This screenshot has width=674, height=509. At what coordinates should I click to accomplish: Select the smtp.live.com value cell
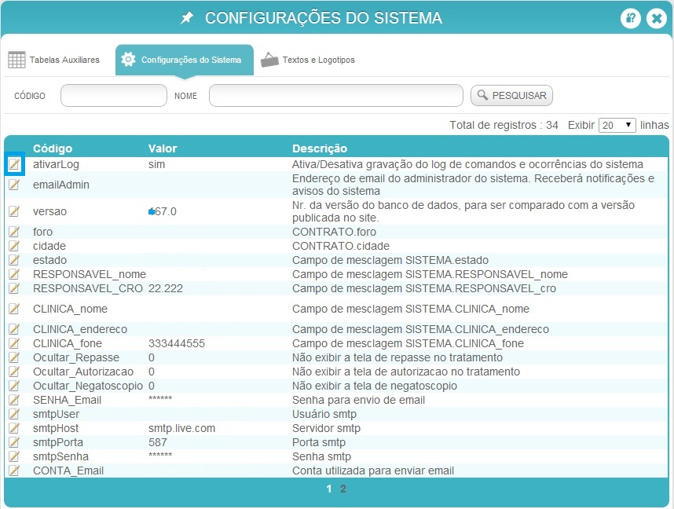click(x=181, y=428)
